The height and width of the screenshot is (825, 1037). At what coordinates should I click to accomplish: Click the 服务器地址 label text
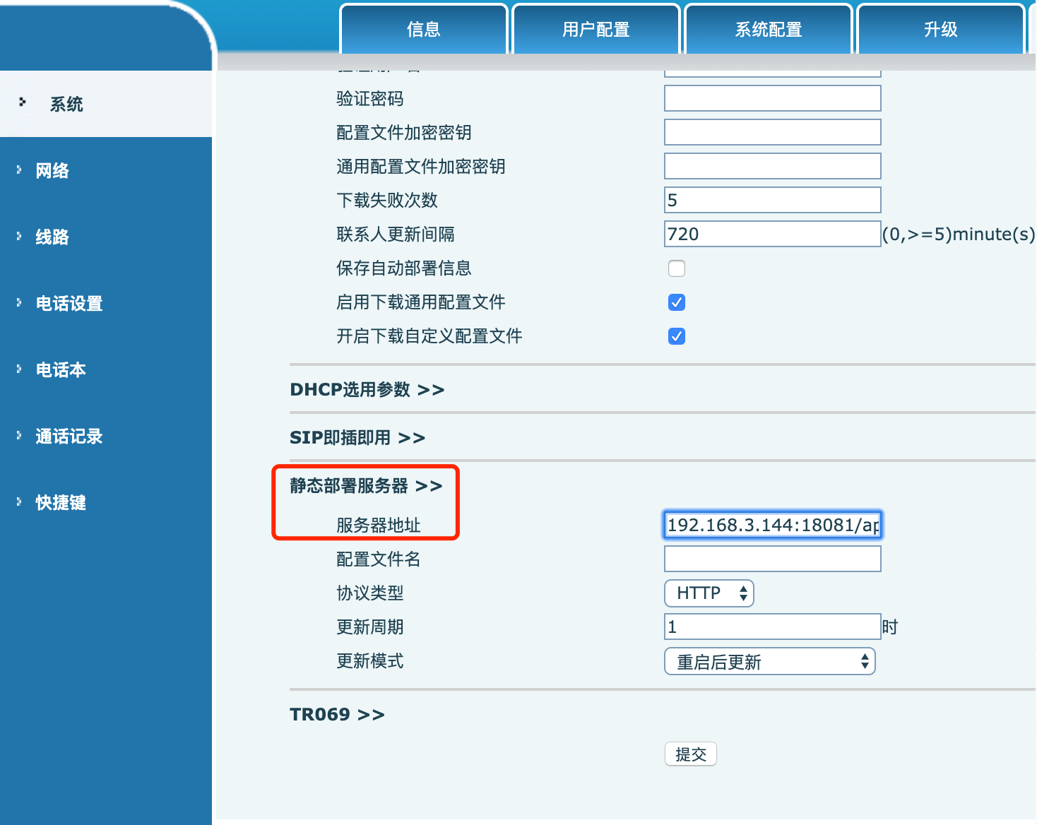pos(379,526)
